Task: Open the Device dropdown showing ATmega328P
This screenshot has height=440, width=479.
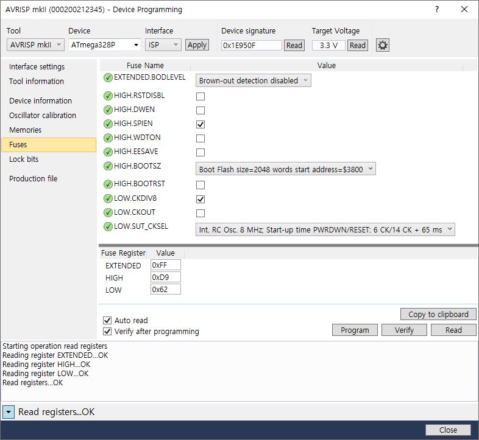Action: point(104,45)
